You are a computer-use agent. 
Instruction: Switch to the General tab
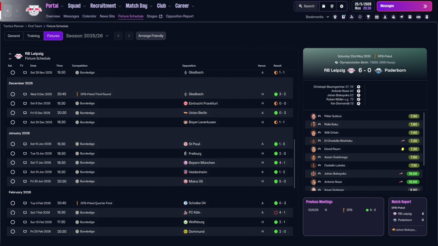[14, 36]
